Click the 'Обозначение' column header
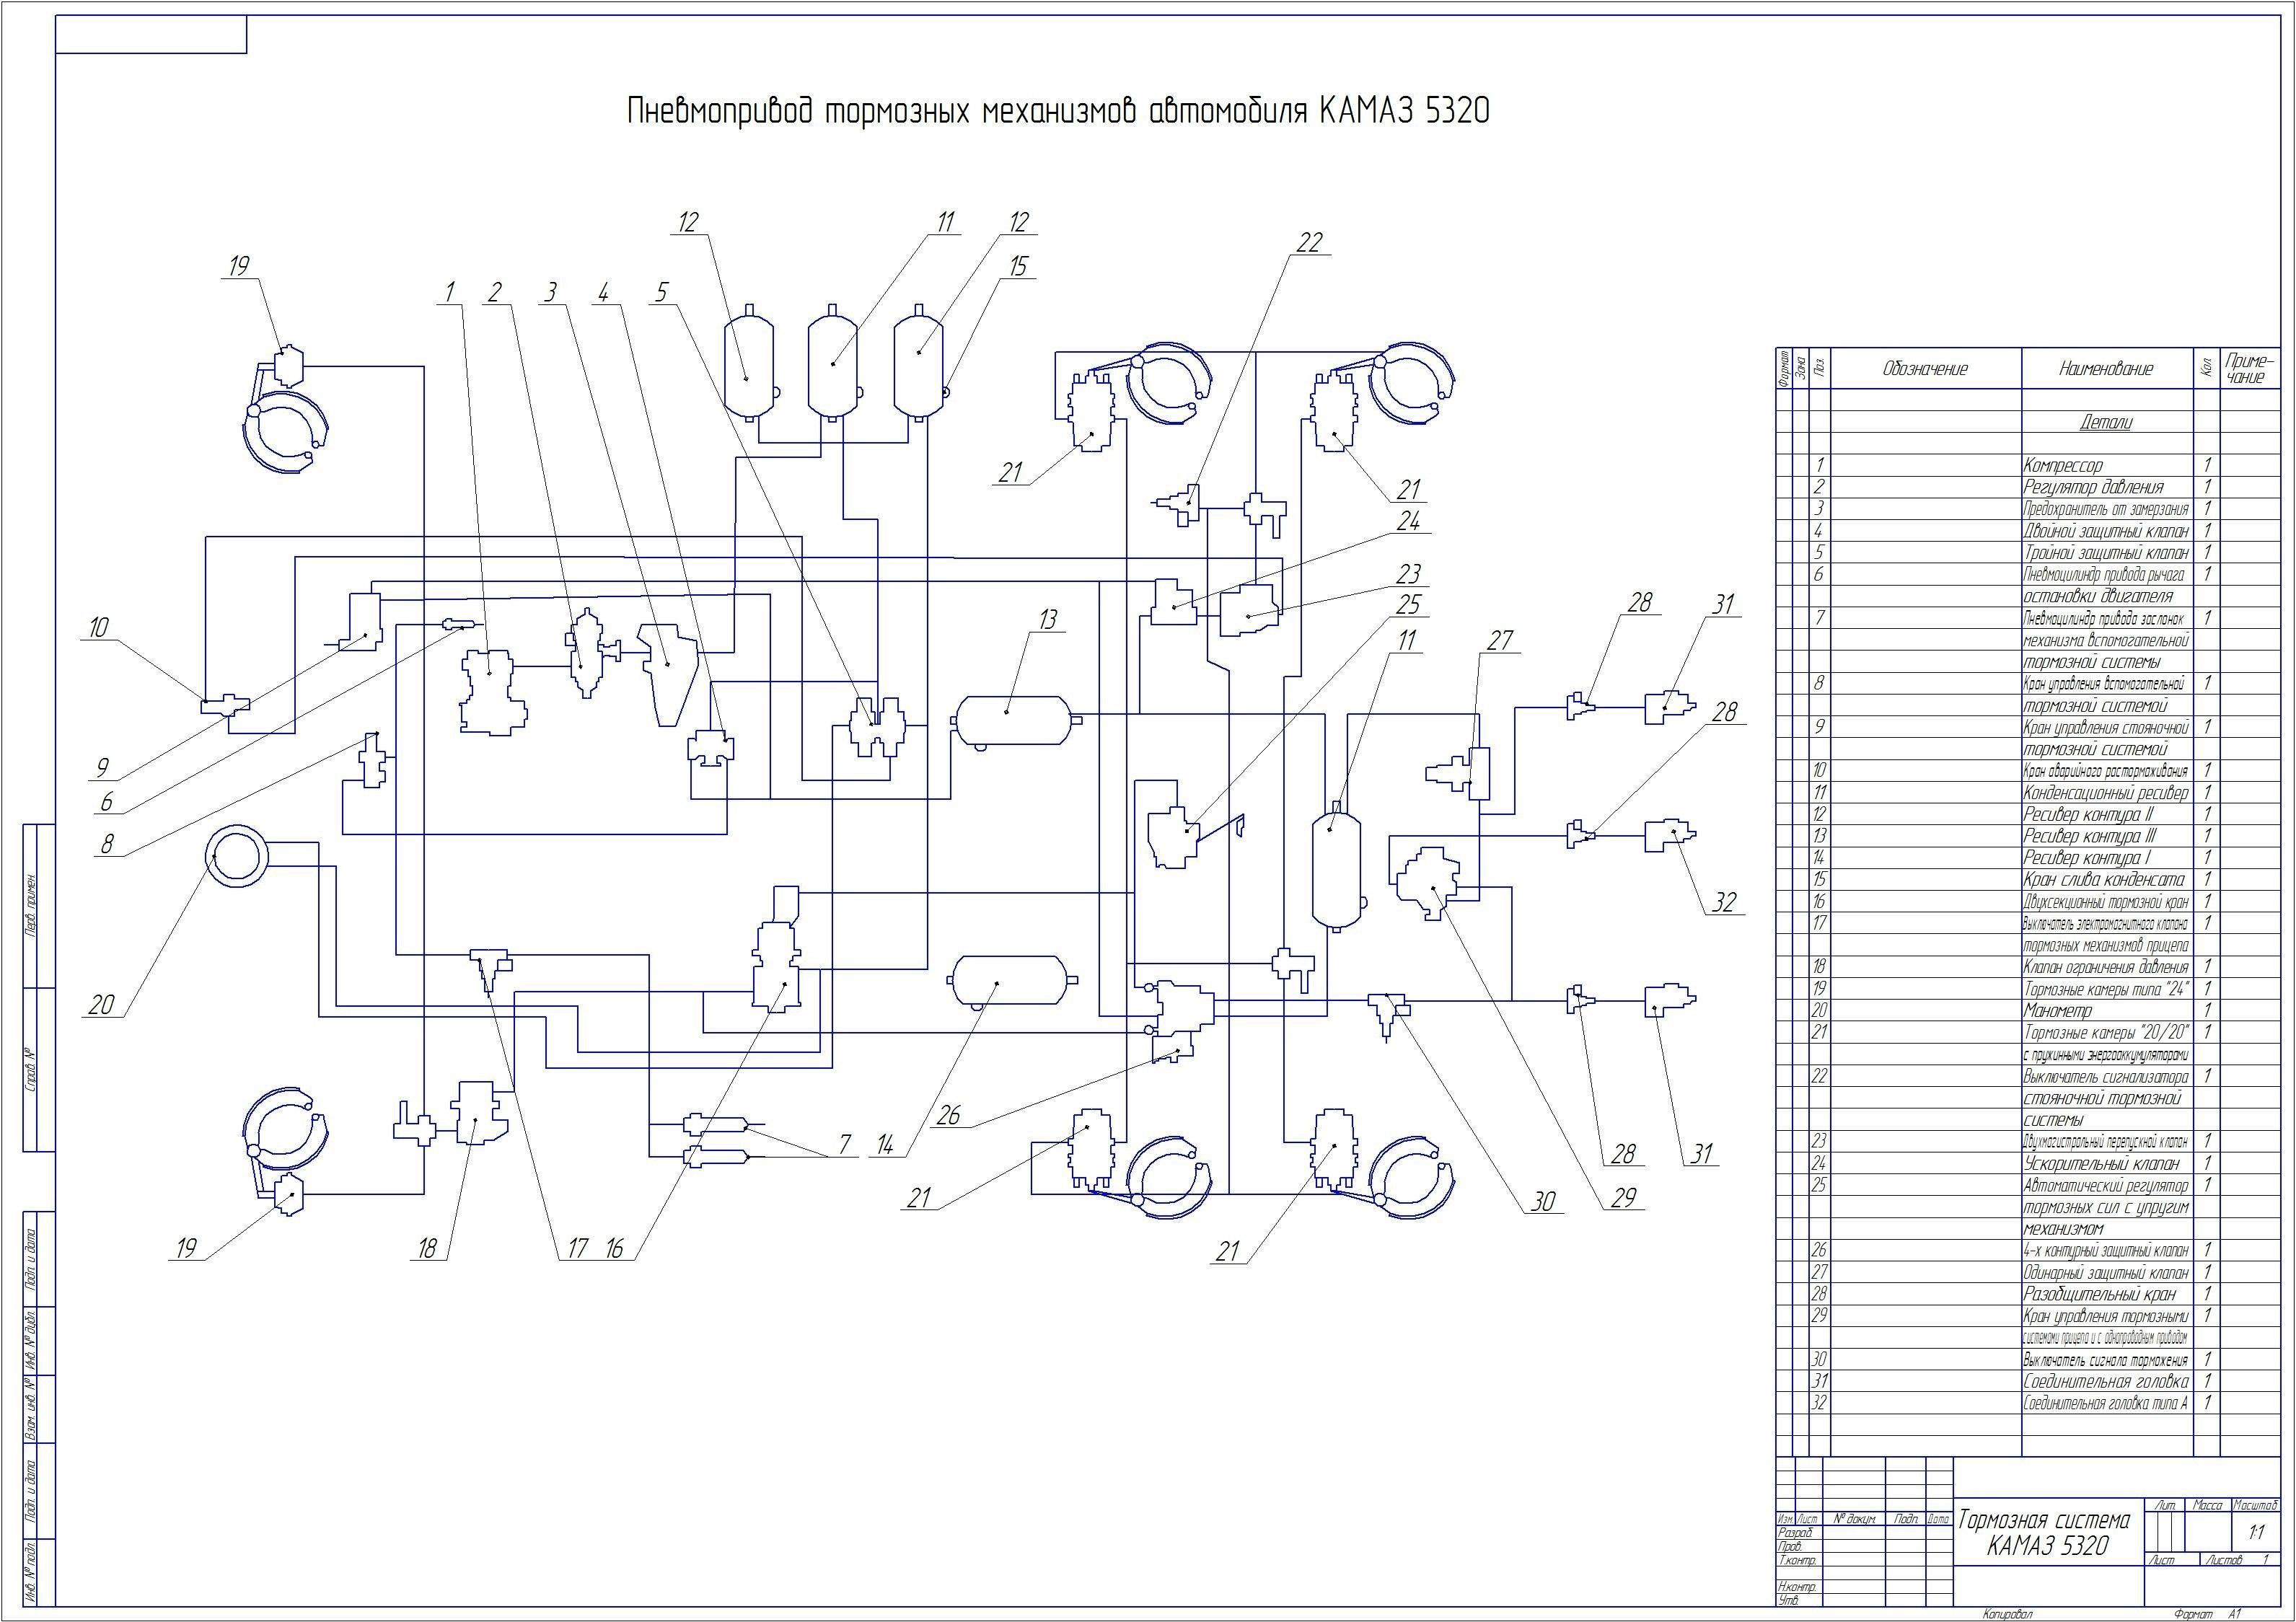 [1924, 370]
